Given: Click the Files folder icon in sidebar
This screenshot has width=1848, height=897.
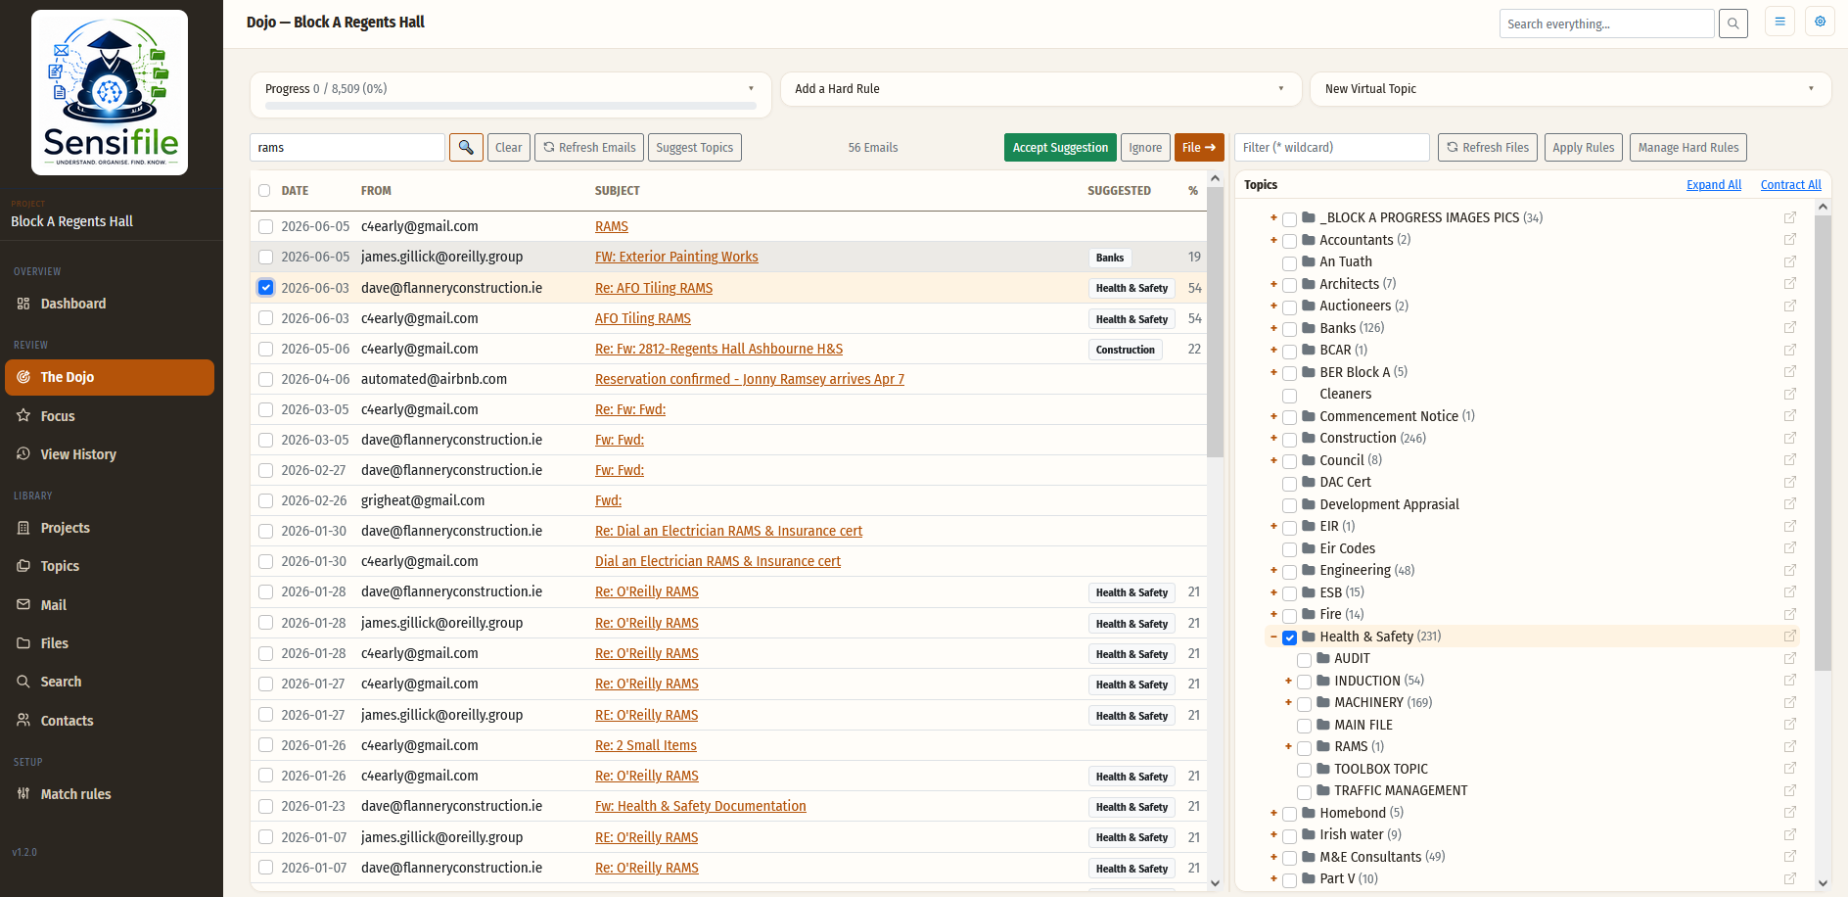Looking at the screenshot, I should (23, 643).
